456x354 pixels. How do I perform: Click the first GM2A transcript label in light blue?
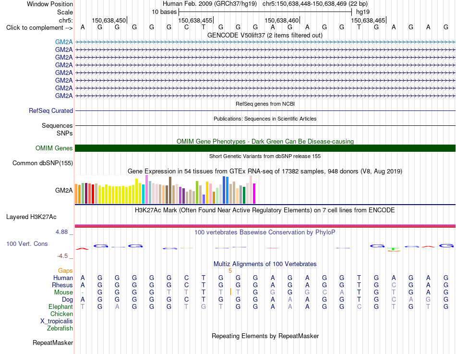64,42
